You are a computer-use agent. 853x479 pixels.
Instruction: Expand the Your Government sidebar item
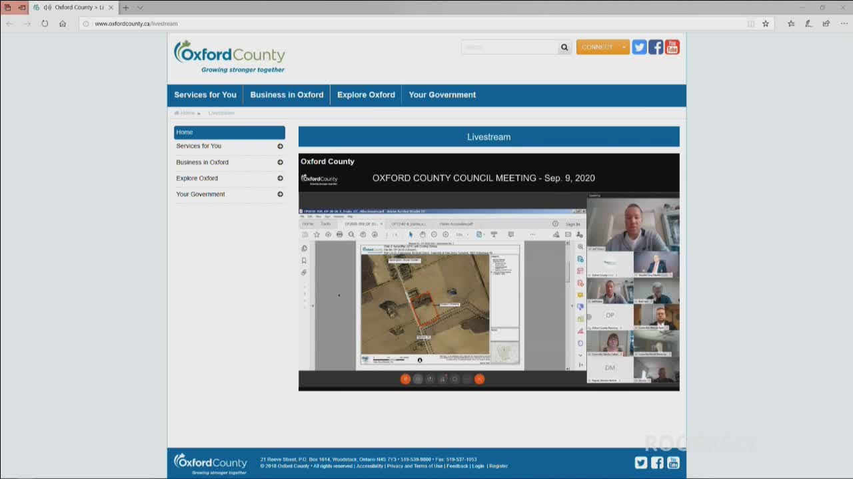[x=280, y=194]
